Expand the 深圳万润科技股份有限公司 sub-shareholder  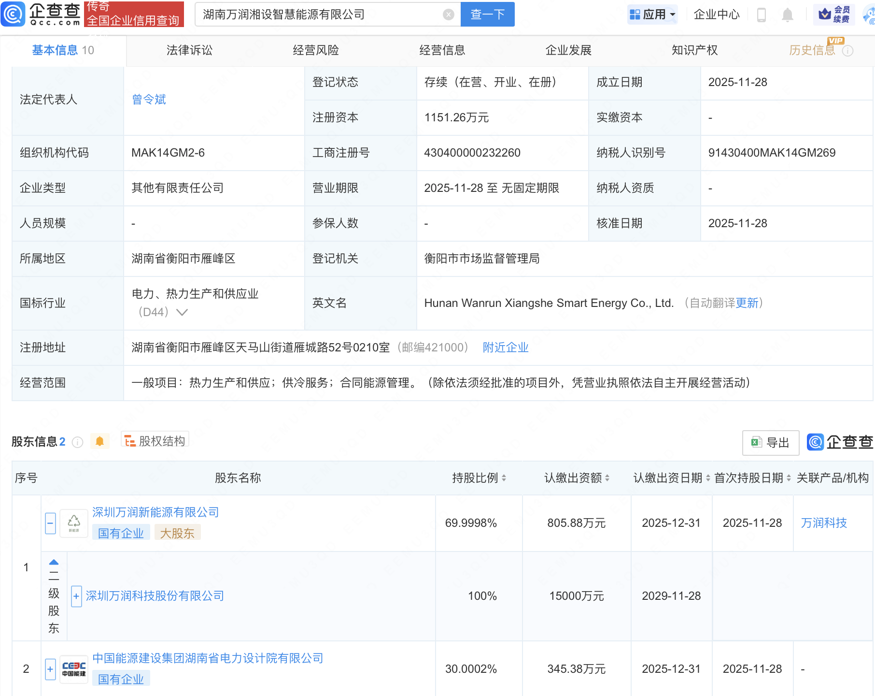[76, 596]
